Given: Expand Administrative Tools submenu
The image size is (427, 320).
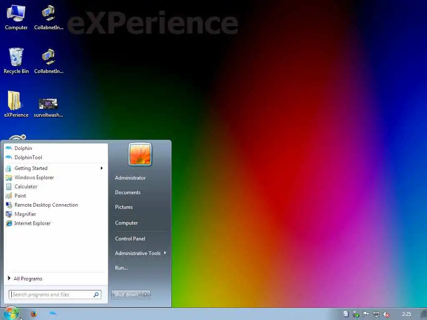Looking at the screenshot, I should click(140, 253).
